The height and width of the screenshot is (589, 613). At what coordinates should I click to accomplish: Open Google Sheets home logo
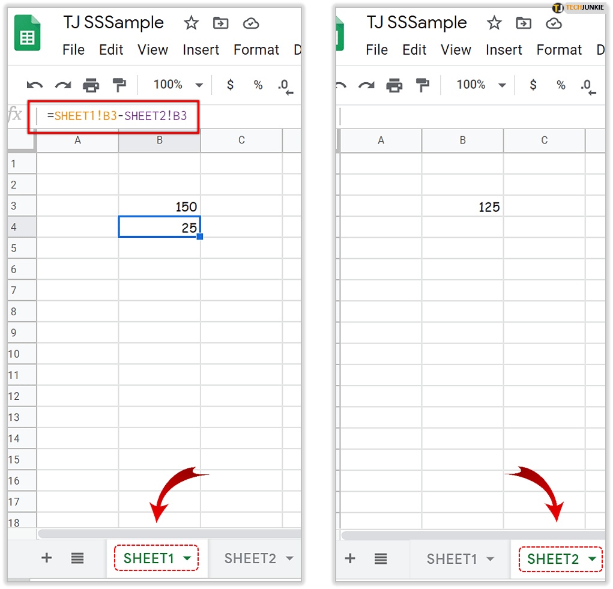coord(27,34)
